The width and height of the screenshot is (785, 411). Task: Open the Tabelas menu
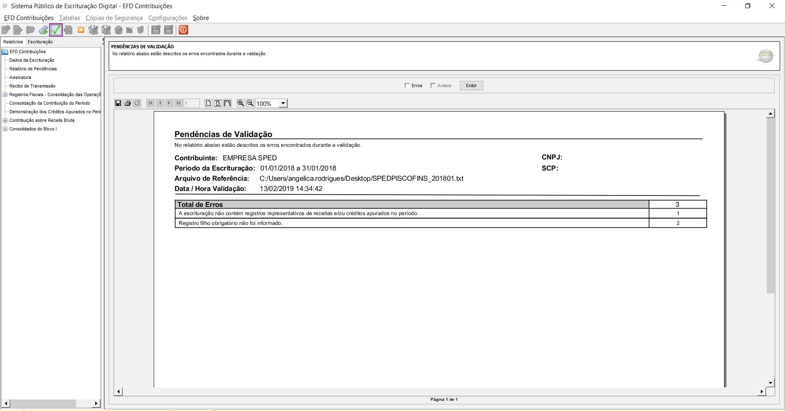[x=70, y=18]
